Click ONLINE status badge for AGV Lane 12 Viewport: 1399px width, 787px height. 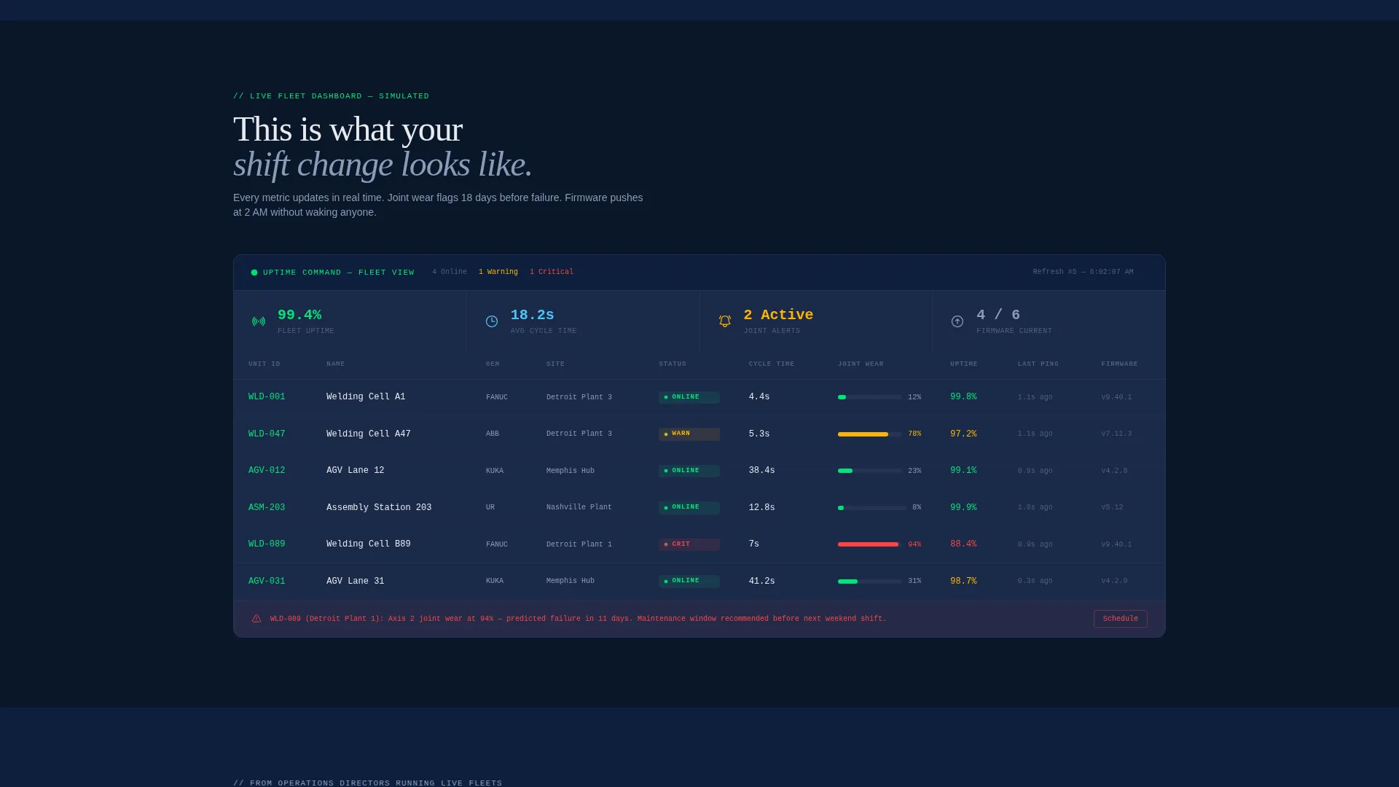point(689,471)
